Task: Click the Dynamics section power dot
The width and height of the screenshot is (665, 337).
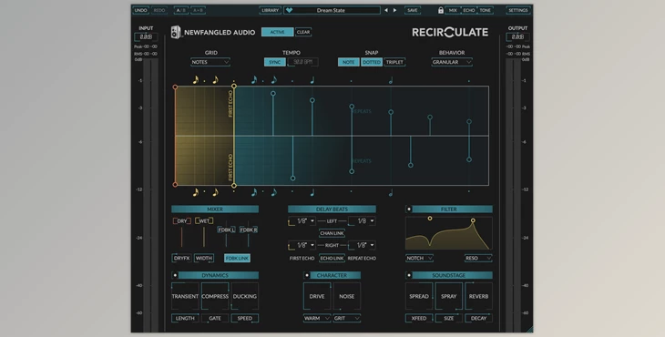Action: click(175, 275)
